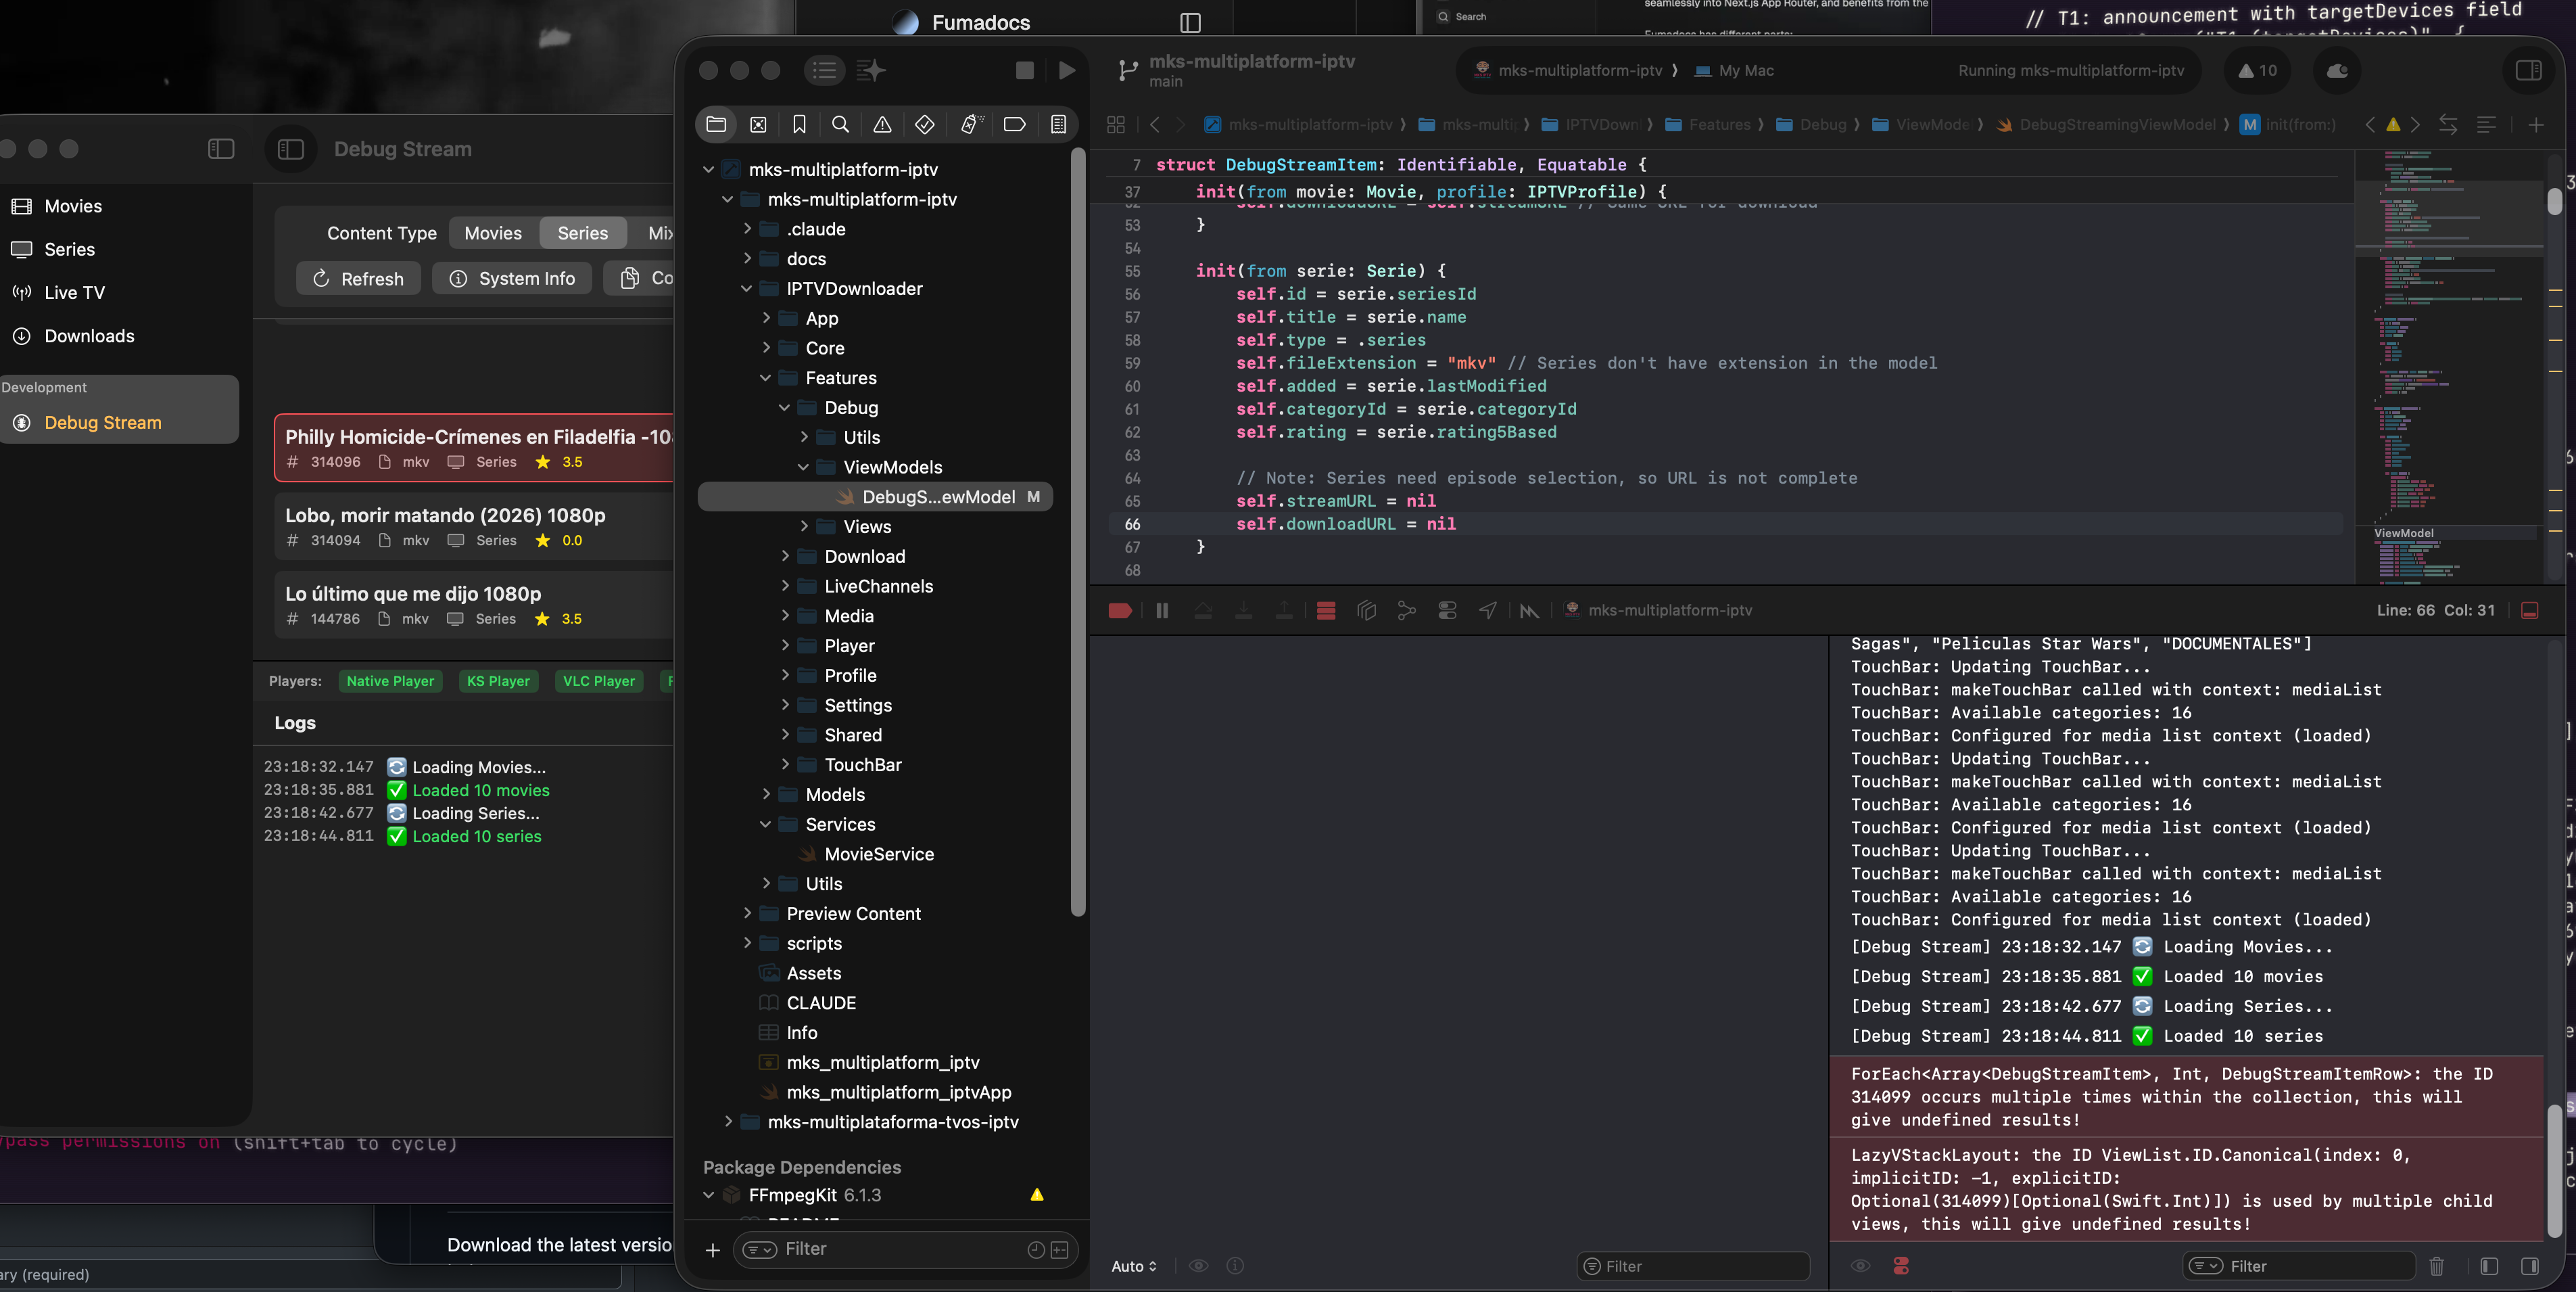Click the Debug View Hierarchy icon
Image resolution: width=2576 pixels, height=1292 pixels.
[1366, 610]
